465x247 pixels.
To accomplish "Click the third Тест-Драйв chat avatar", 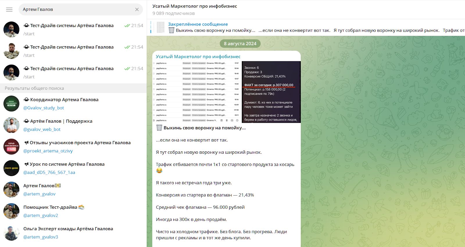I will point(11,72).
